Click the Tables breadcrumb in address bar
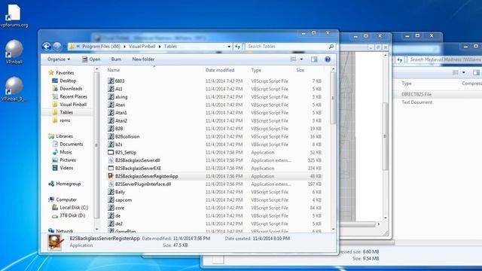482x271 pixels. pyautogui.click(x=170, y=47)
